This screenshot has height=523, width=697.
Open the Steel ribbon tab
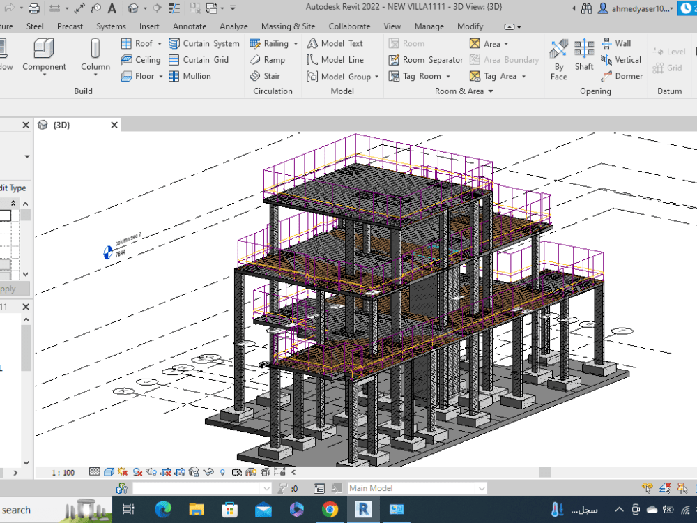(35, 26)
